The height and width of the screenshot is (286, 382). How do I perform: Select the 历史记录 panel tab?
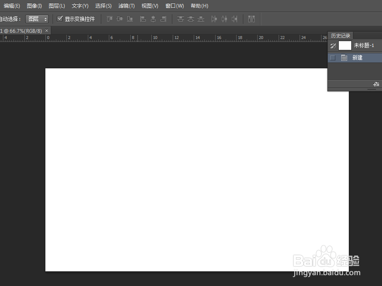point(340,36)
